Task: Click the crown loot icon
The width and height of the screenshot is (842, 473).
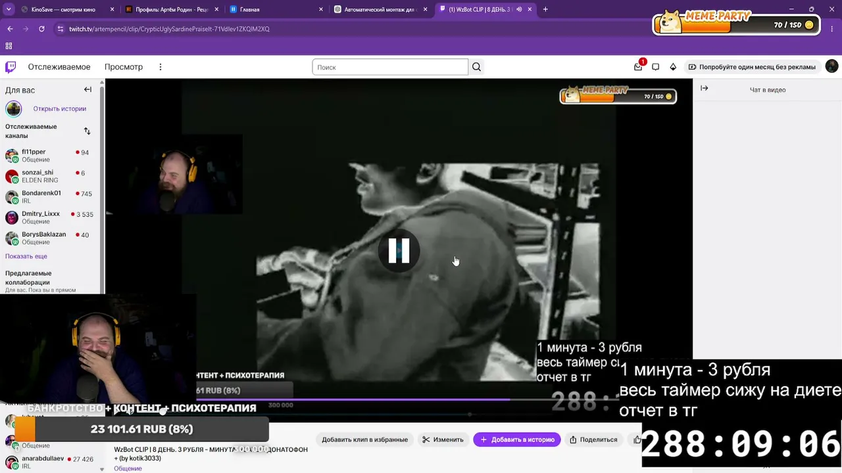Action: pos(673,67)
